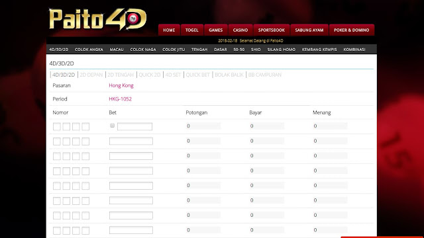
Task: Select the 50-50 game type
Action: point(238,50)
